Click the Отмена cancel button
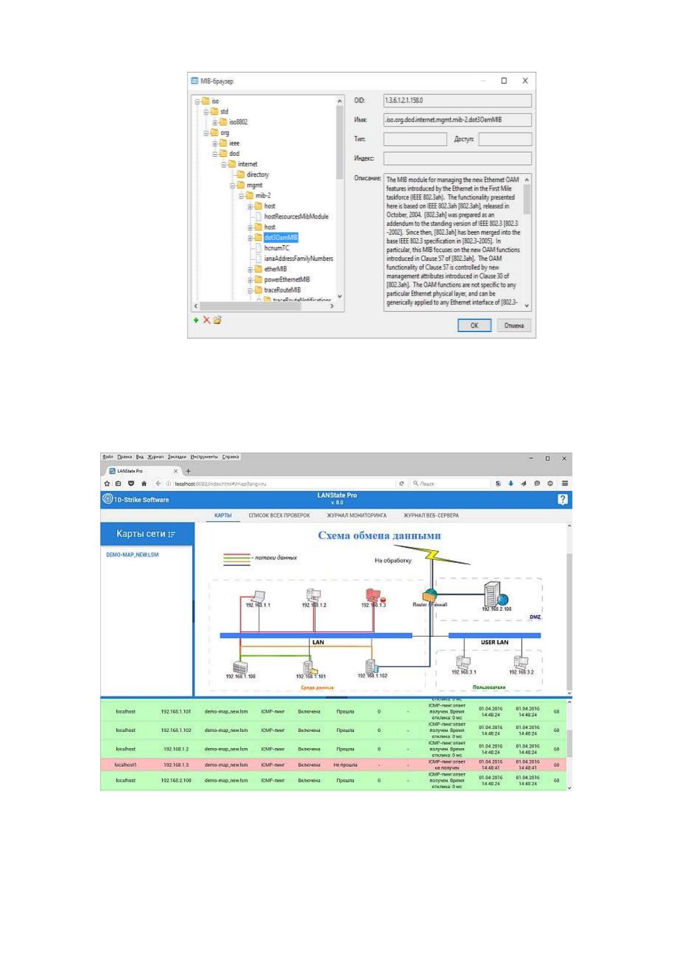Screen dimensions: 690x976 click(x=514, y=325)
